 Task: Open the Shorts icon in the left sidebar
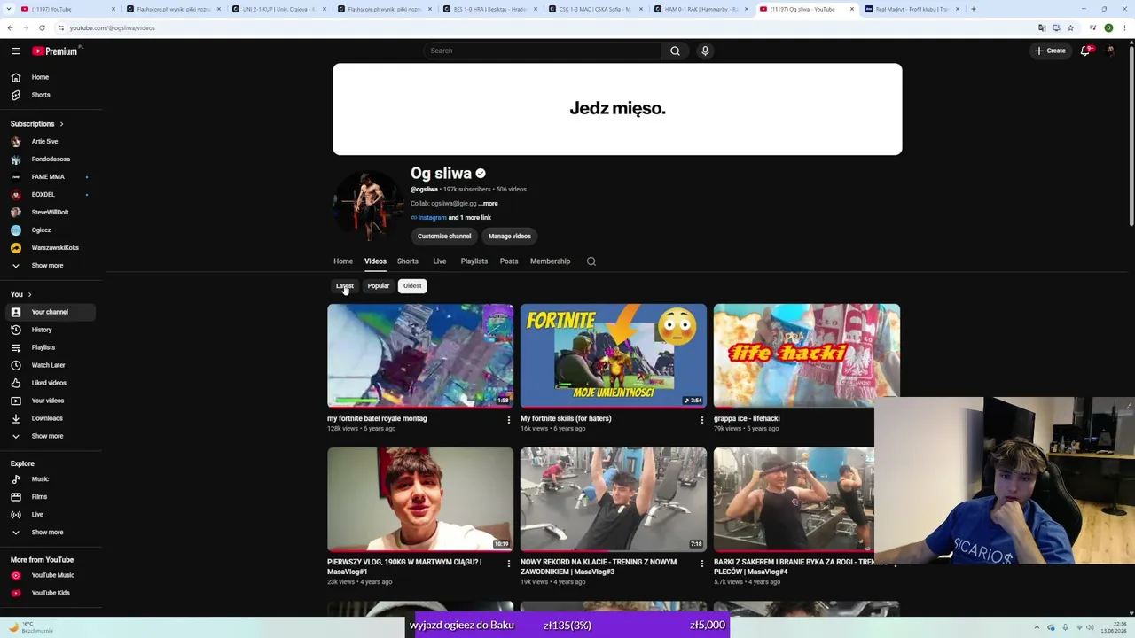pyautogui.click(x=15, y=95)
